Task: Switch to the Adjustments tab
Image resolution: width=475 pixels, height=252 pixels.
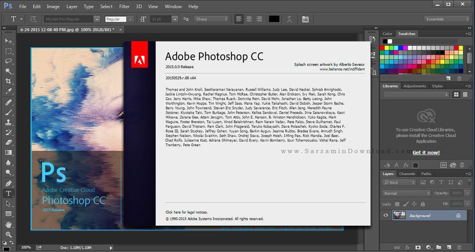Action: click(x=415, y=86)
